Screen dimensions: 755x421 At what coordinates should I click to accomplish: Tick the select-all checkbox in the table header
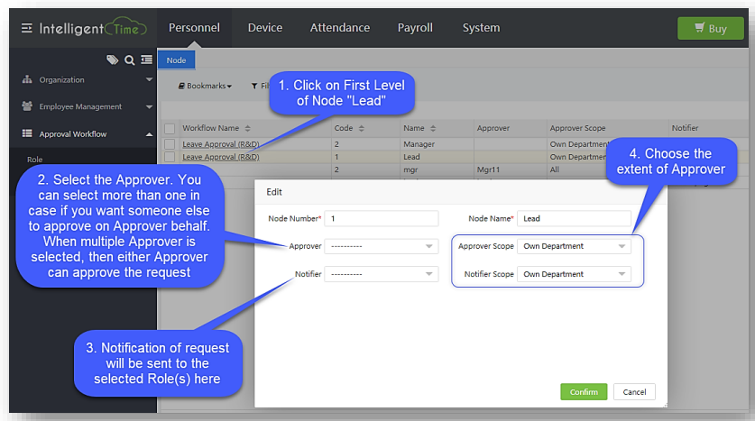[x=170, y=129]
